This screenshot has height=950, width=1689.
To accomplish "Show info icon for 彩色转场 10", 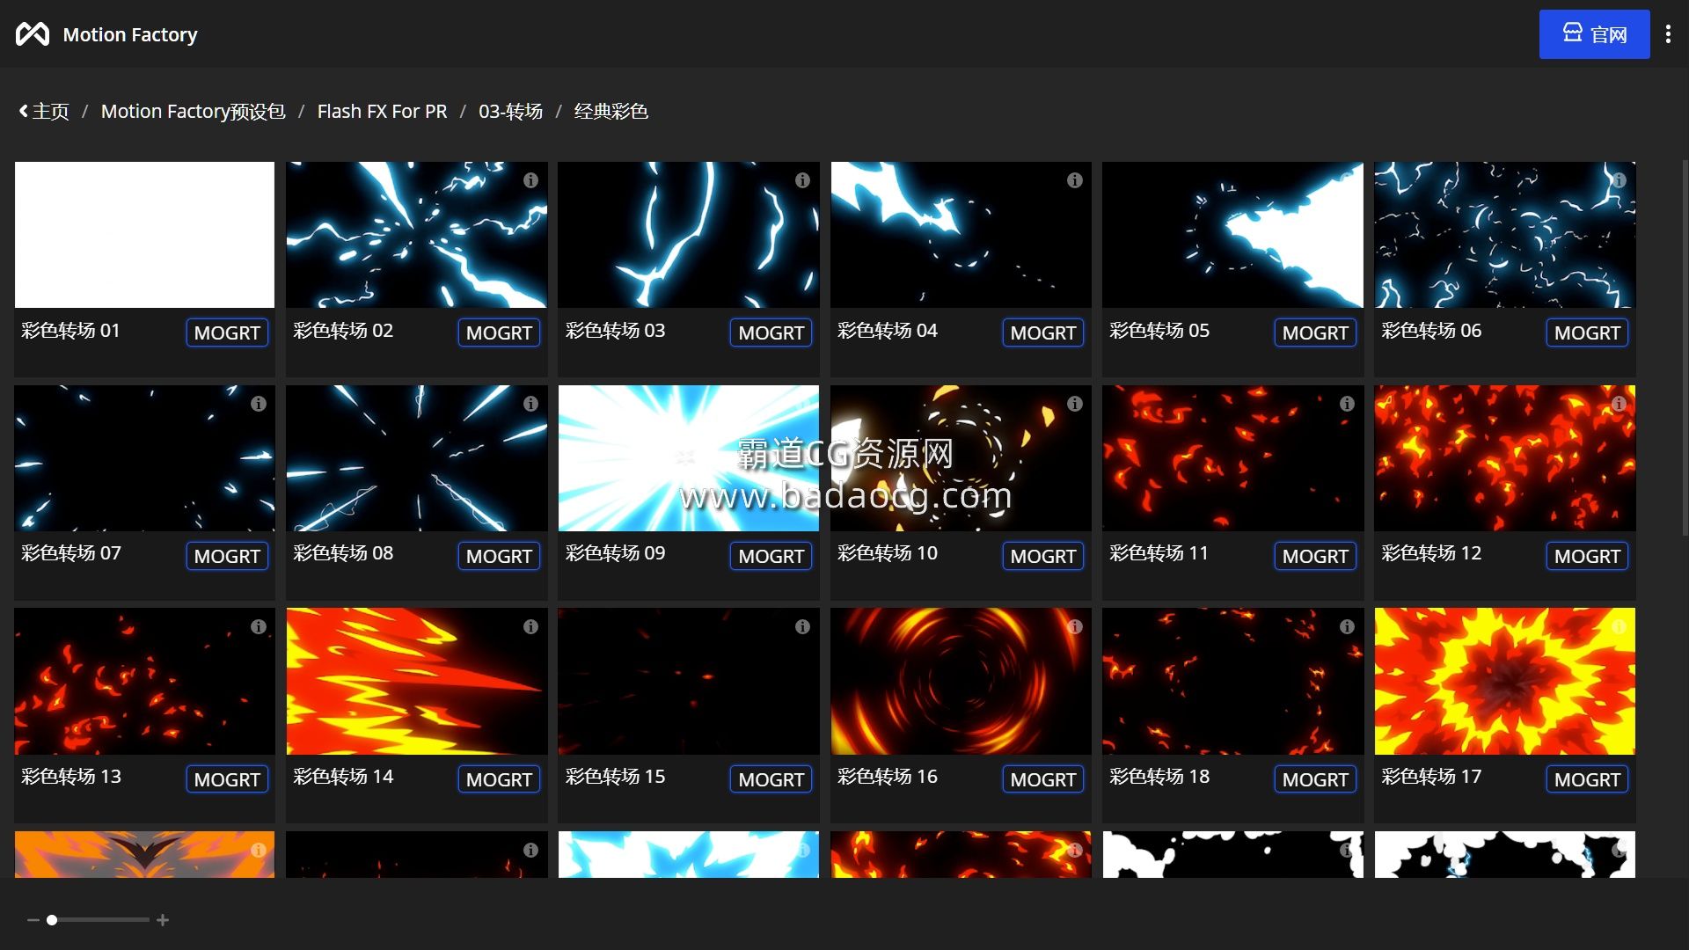I will click(x=1074, y=404).
